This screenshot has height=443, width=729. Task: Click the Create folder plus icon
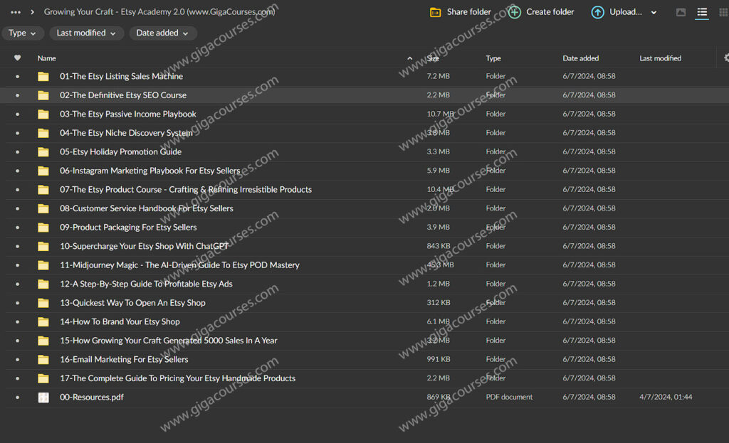click(515, 12)
